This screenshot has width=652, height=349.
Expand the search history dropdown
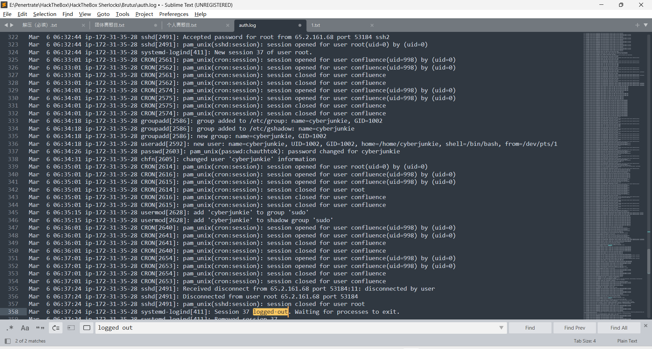[501, 328]
